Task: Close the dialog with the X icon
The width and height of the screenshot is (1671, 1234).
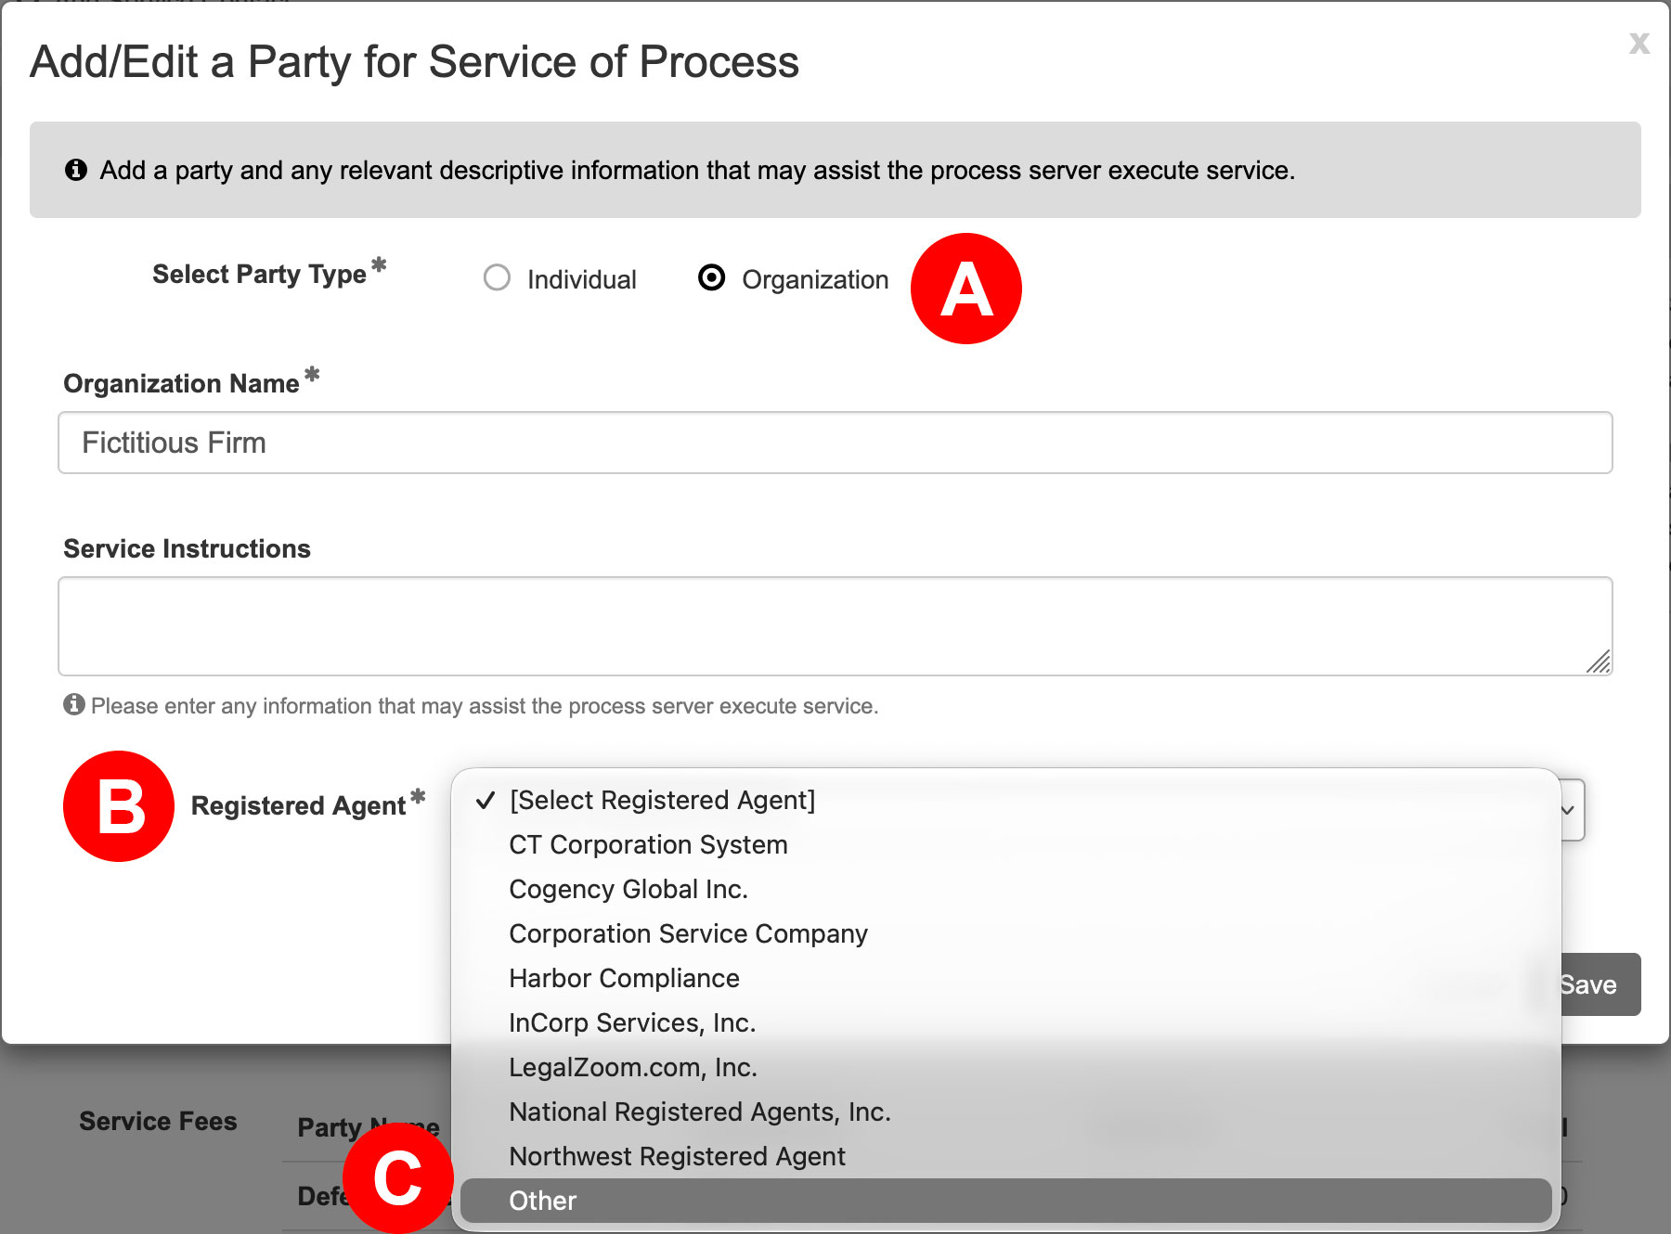Action: pyautogui.click(x=1639, y=43)
